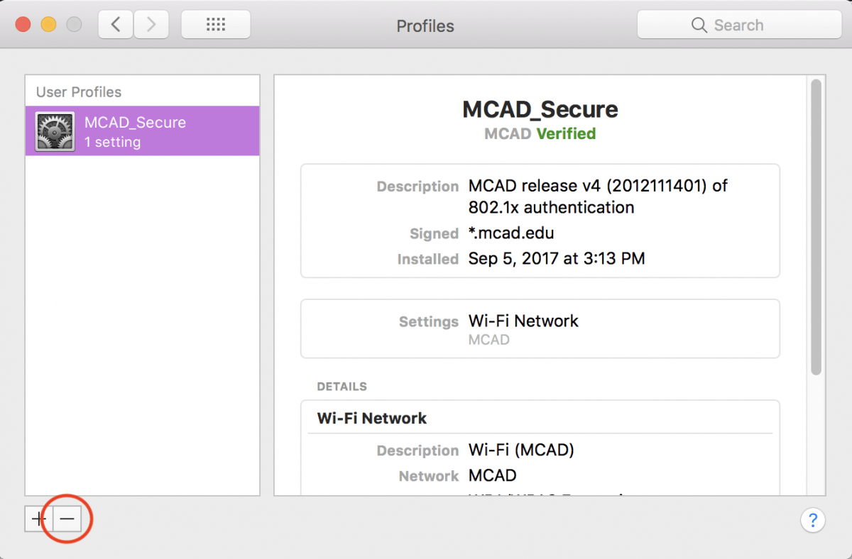This screenshot has width=852, height=559.
Task: Click the Show All preferences grid icon
Action: coord(215,24)
